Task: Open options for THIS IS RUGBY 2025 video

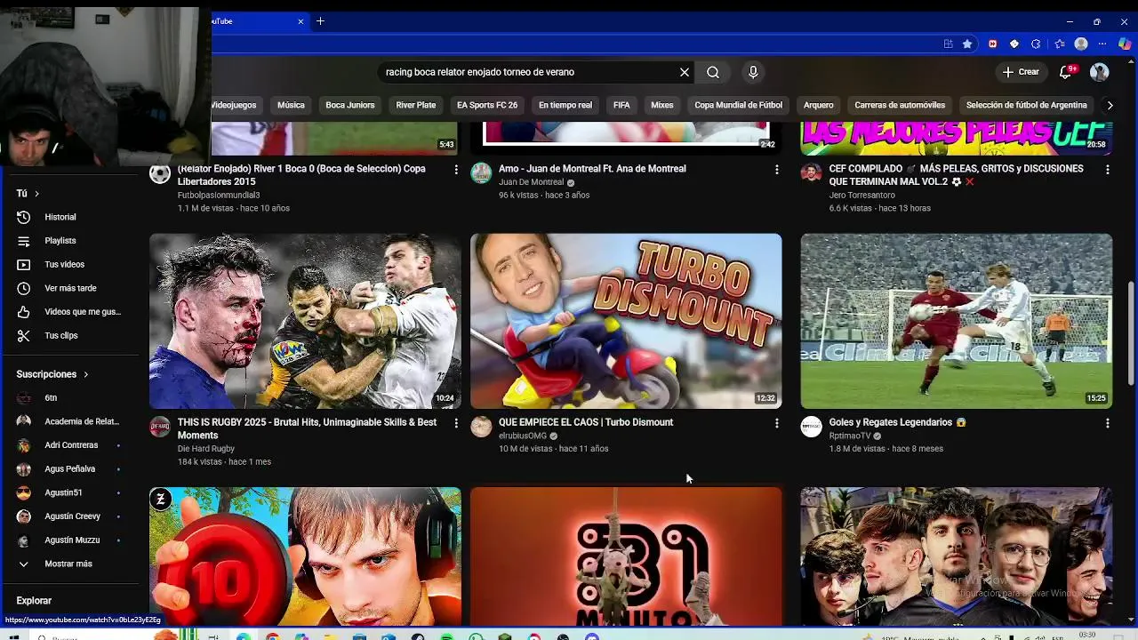Action: click(456, 423)
